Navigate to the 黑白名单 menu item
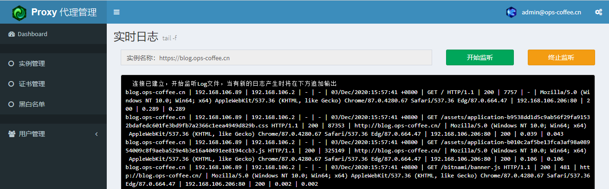Viewport: 609px width, 189px height. [32, 105]
